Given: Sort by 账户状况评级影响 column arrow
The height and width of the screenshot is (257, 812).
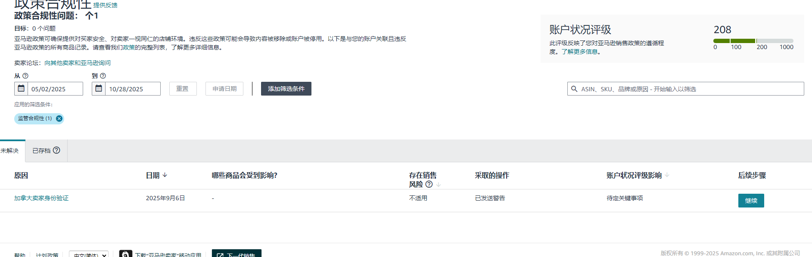Looking at the screenshot, I should 667,175.
